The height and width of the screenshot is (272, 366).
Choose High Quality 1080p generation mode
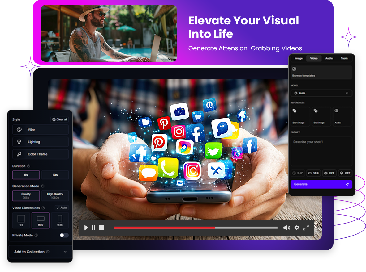click(55, 196)
